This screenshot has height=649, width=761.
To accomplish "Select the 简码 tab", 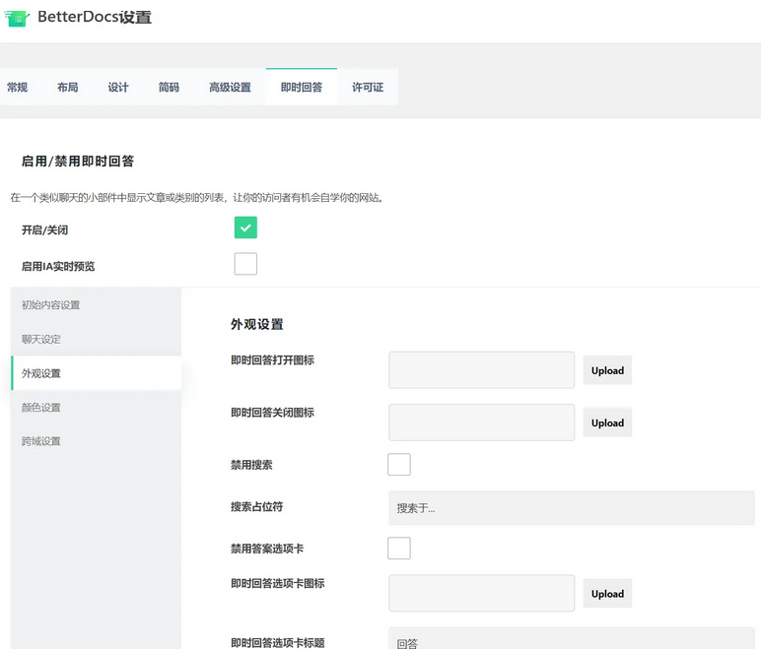I will [169, 88].
